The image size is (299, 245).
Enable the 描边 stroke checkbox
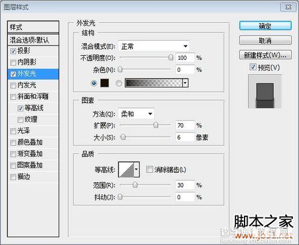tap(13, 177)
